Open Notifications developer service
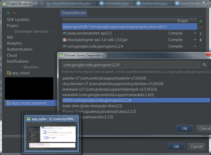The width and height of the screenshot is (211, 155). point(18,61)
